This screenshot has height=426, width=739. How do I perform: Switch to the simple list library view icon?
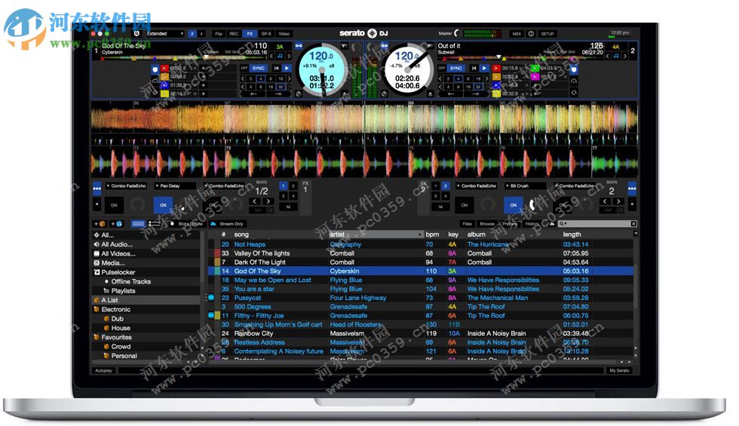point(138,224)
